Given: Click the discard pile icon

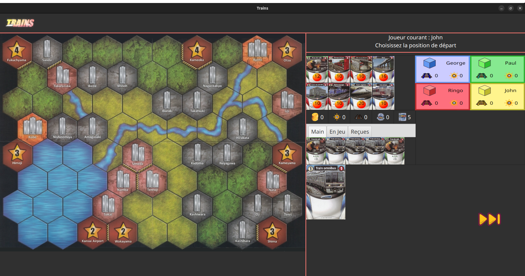Looking at the screenshot, I should click(380, 117).
